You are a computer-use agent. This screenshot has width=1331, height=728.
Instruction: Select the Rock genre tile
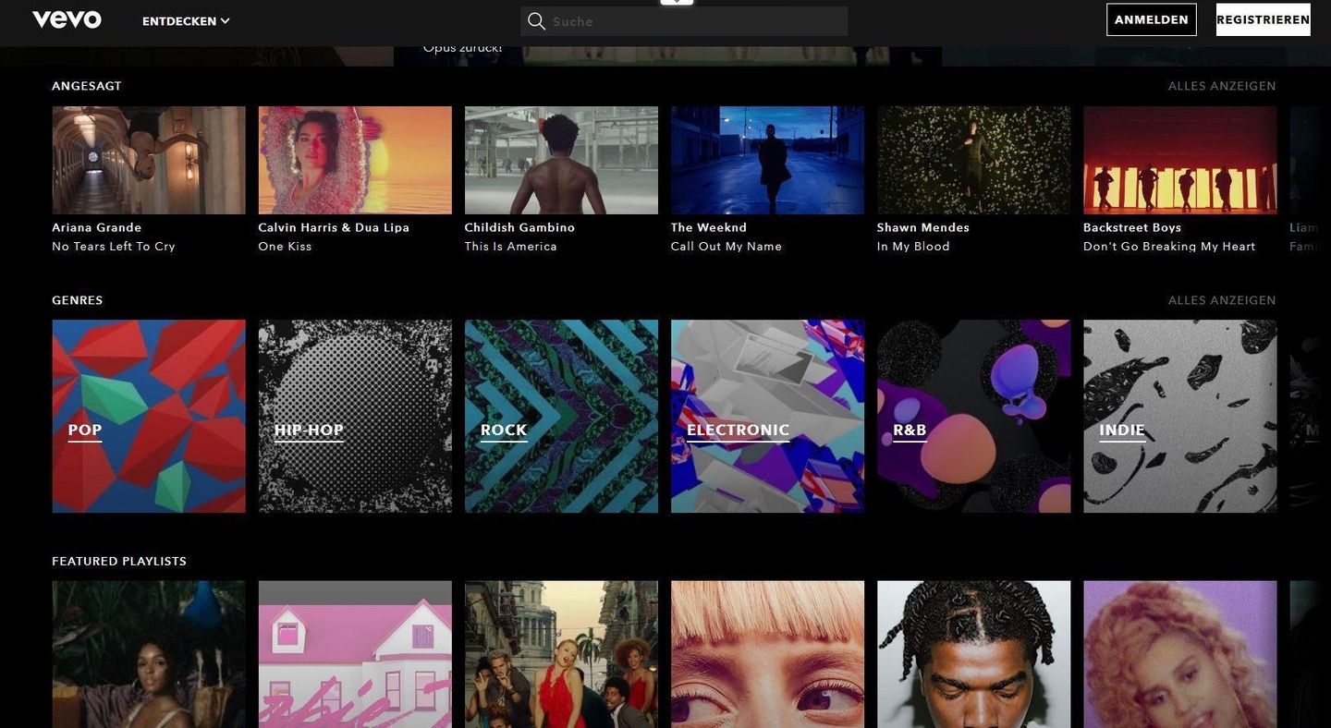pyautogui.click(x=561, y=416)
